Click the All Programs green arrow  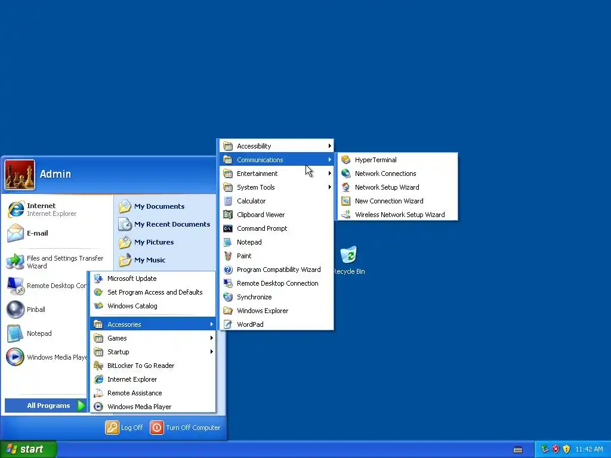pos(81,406)
